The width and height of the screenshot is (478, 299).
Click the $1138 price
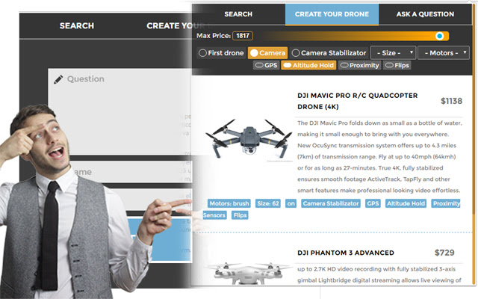(451, 101)
